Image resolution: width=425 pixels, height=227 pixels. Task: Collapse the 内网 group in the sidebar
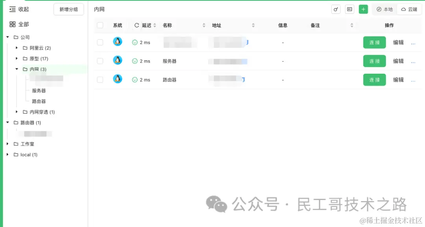tap(17, 69)
